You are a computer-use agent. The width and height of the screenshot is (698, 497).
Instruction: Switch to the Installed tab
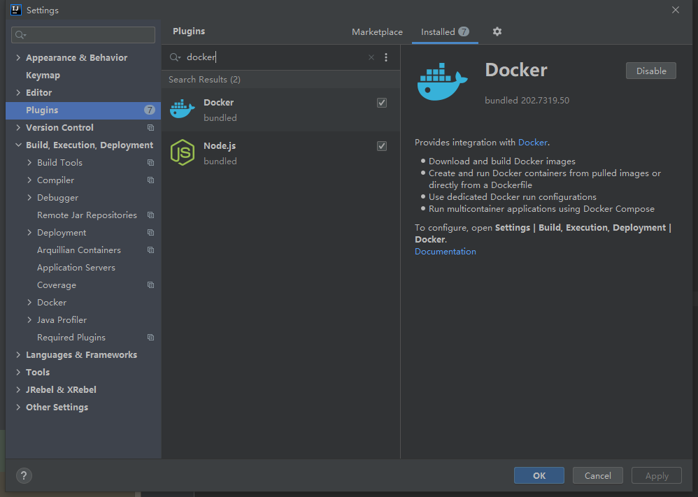pos(445,32)
